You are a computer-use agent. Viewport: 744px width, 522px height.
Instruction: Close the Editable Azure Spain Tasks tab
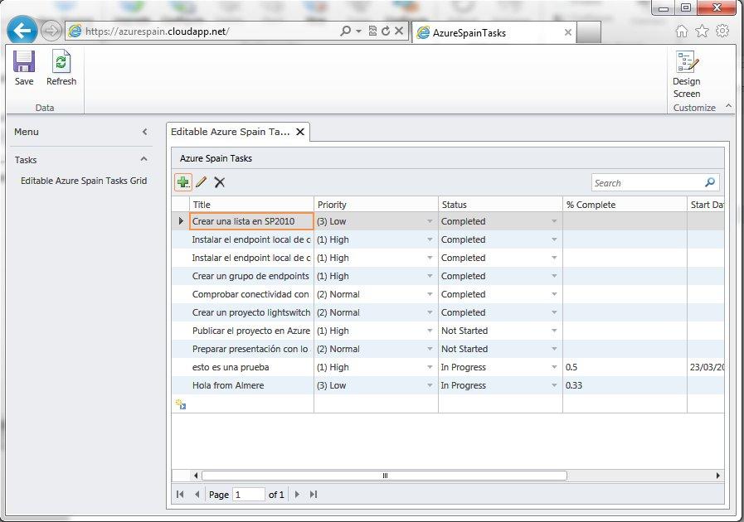[300, 132]
